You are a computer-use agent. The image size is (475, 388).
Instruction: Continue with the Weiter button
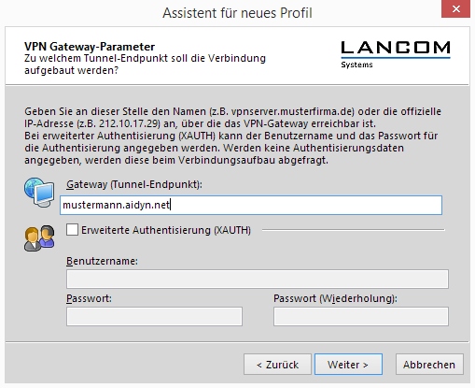pyautogui.click(x=348, y=365)
